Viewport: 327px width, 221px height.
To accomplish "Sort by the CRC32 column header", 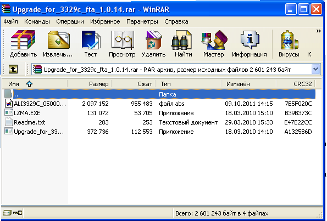I will (296, 84).
